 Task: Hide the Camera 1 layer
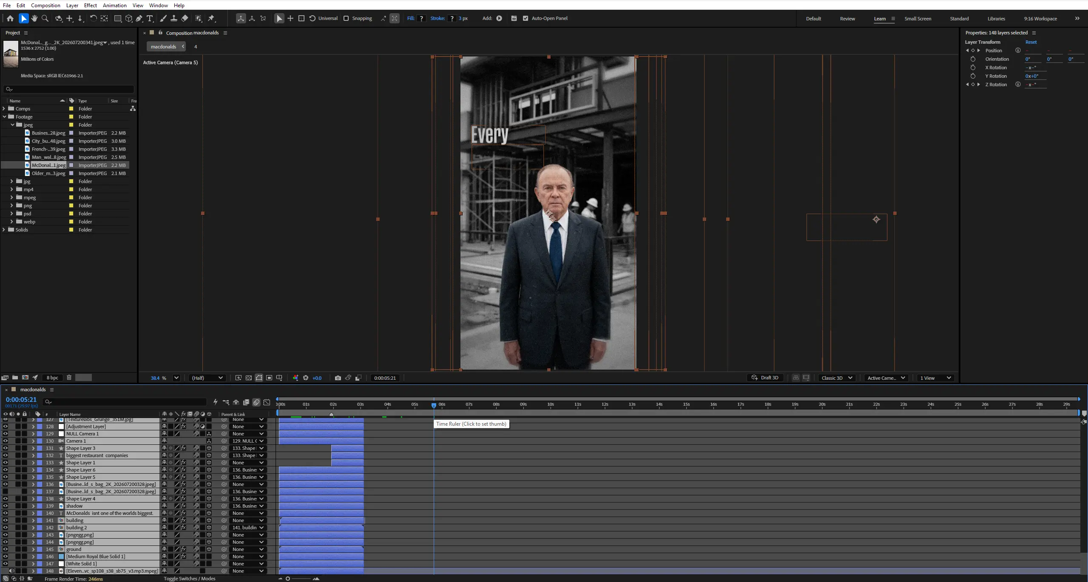(x=5, y=441)
